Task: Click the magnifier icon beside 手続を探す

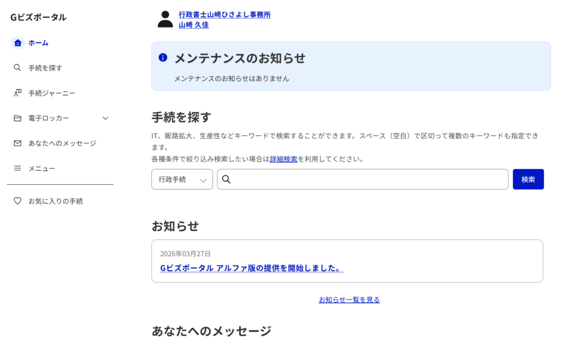Action: click(17, 68)
